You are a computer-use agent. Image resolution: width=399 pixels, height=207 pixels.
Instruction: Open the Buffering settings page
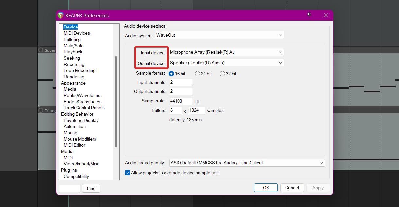coord(72,39)
